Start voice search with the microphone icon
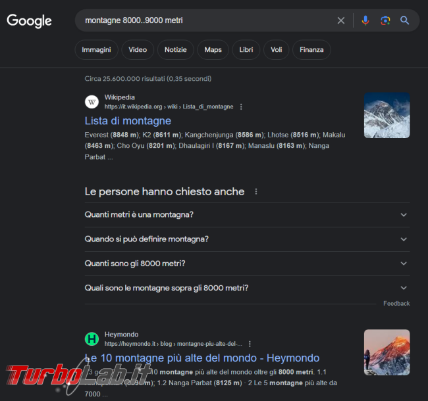 pyautogui.click(x=365, y=20)
